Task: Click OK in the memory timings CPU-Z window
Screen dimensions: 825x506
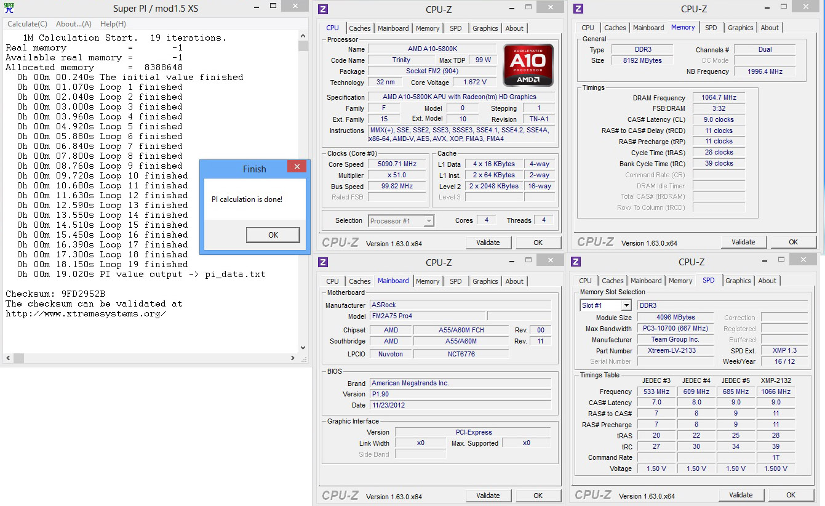Action: click(794, 242)
